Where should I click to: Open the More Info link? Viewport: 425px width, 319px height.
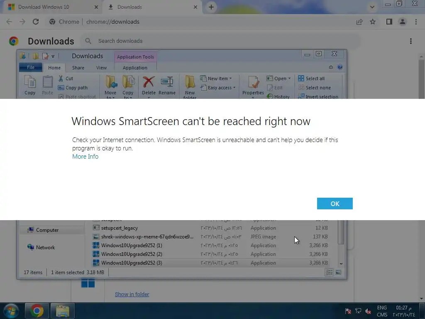85,157
